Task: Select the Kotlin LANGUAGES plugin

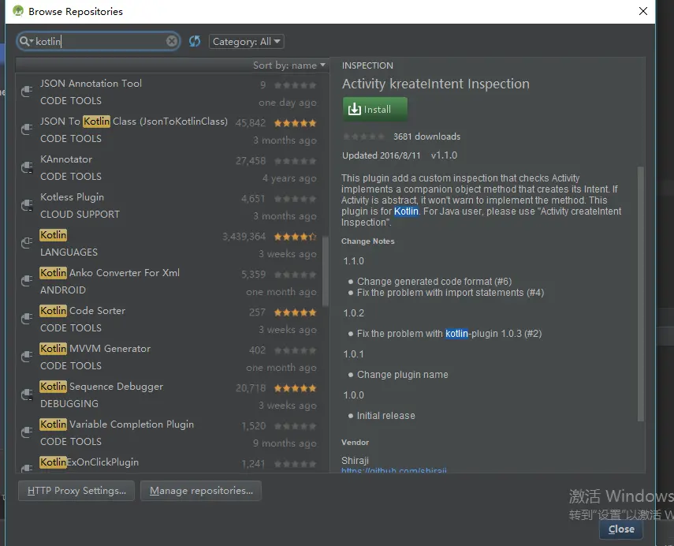Action: pyautogui.click(x=169, y=244)
